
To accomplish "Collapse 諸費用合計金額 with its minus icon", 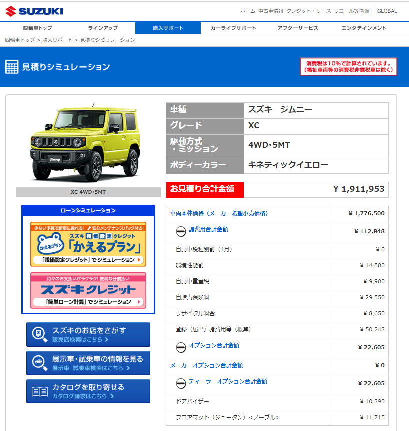I will click(x=181, y=231).
